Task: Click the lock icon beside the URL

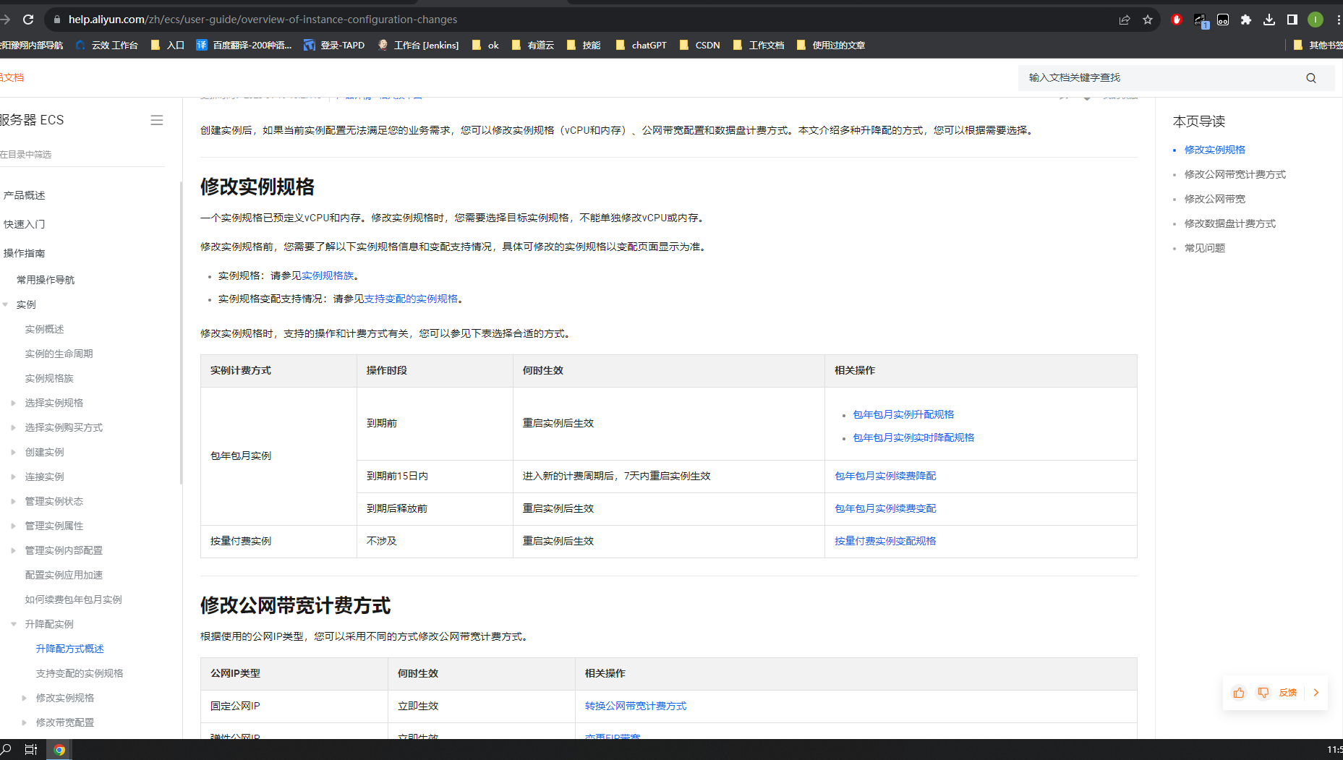Action: click(57, 20)
